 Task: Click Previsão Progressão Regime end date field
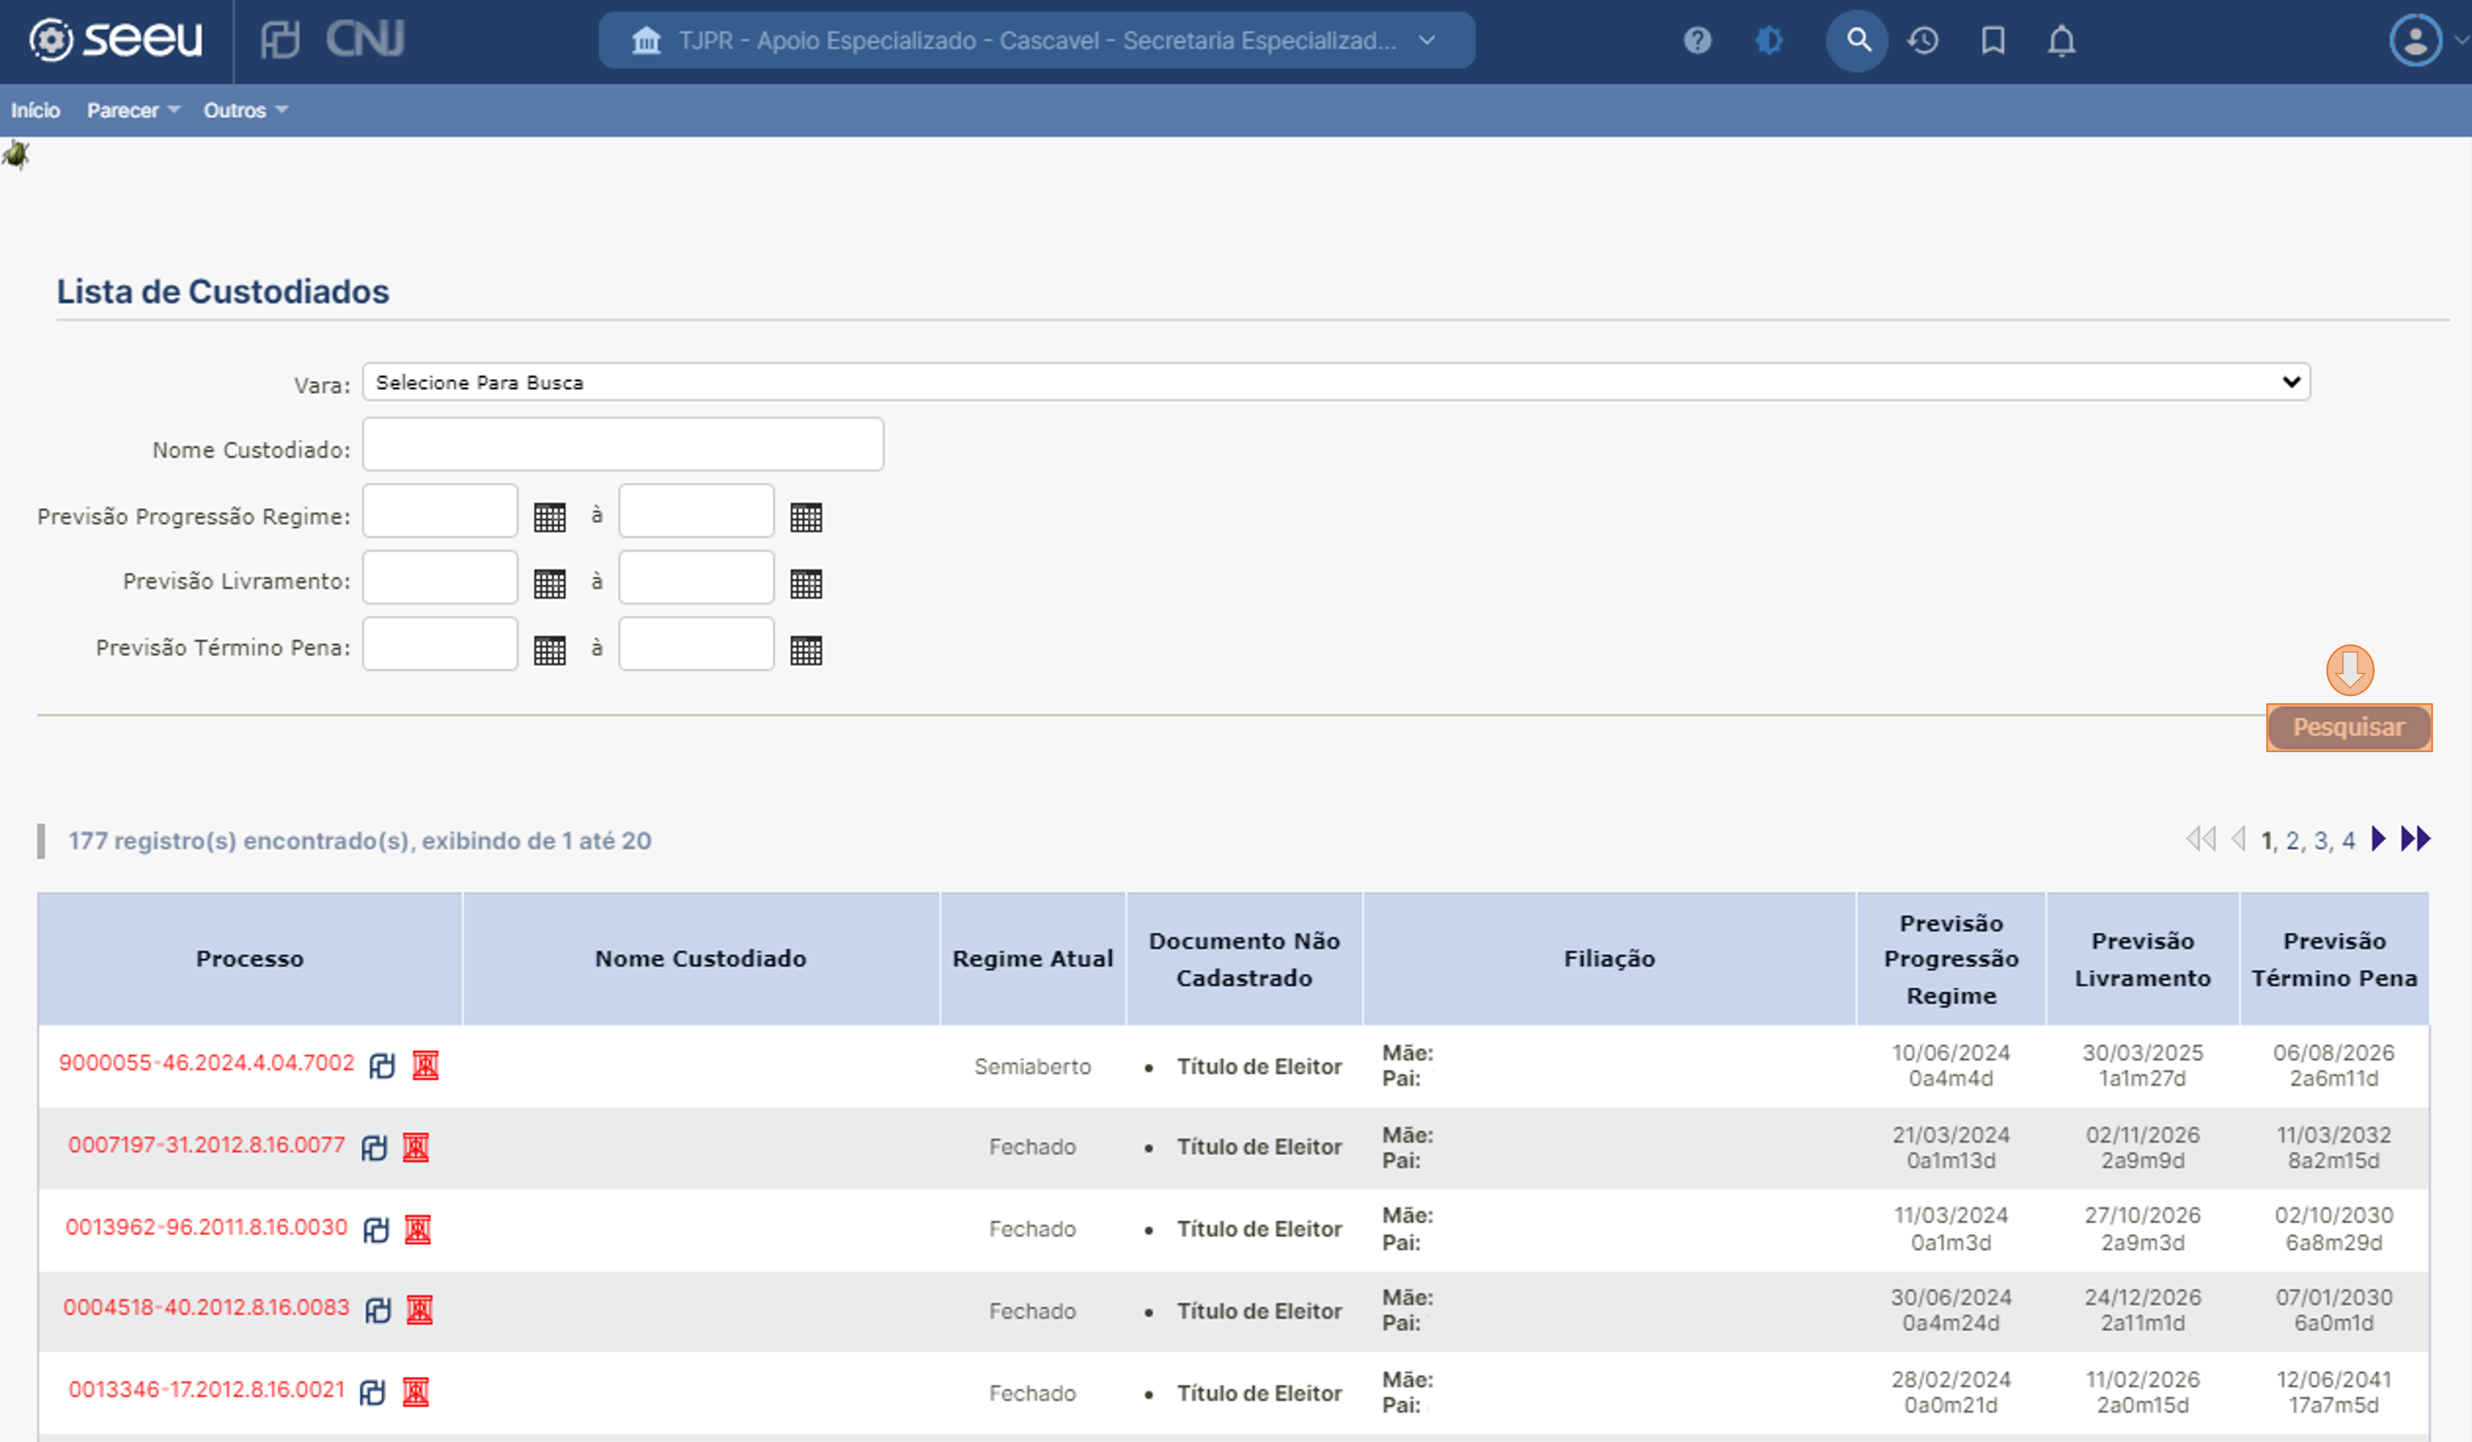point(696,510)
